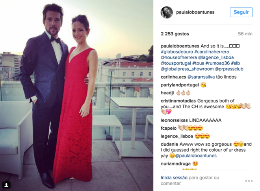The image size is (260, 191).
Task: Visit the @houseofherrera profile mention
Action: (x=179, y=57)
